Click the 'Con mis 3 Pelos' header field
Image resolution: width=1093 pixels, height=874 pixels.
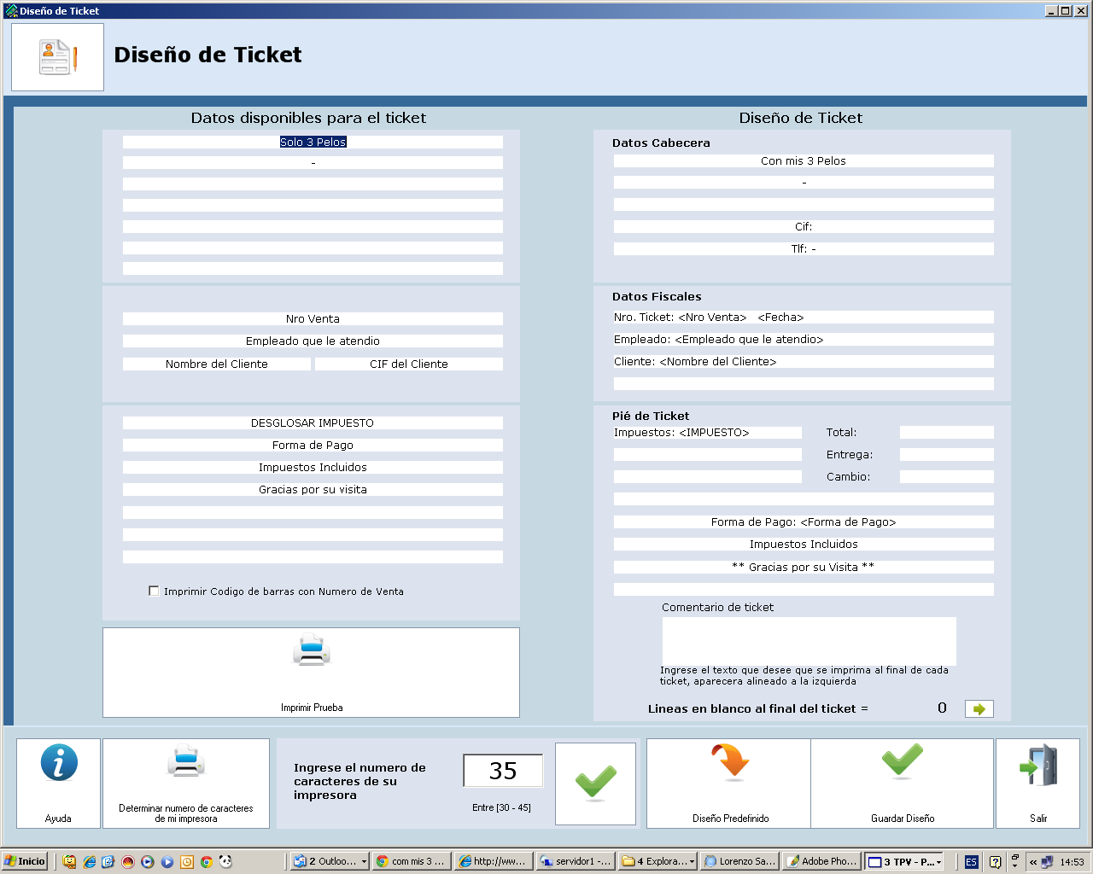coord(803,161)
